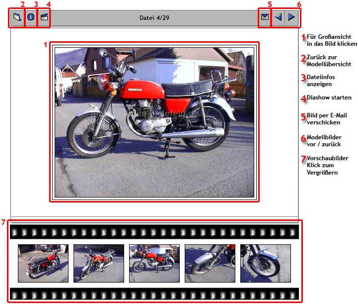Go to the previous model image arrow
358x304 pixels.
point(278,17)
